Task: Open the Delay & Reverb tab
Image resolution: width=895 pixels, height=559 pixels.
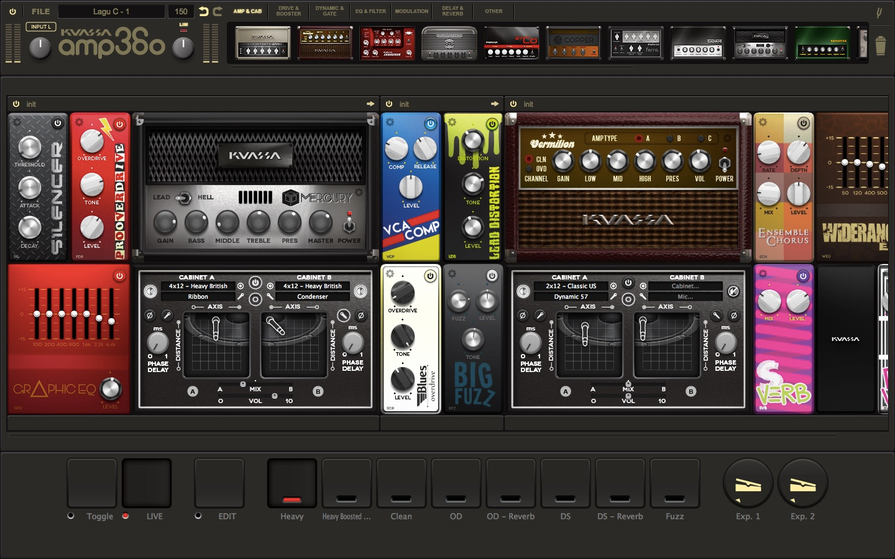Action: [x=452, y=11]
